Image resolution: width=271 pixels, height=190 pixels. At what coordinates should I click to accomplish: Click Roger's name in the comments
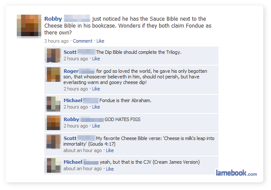coord(71,71)
